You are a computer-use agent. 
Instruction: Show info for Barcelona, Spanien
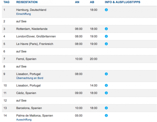click(106, 108)
